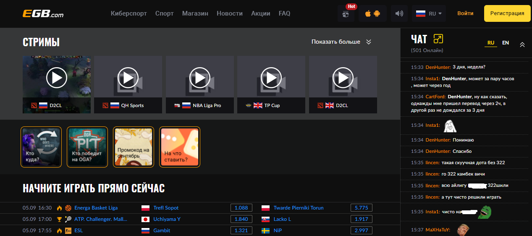
Task: Open the На что ставить? card
Action: point(180,147)
